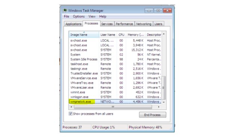
Task: Minimize the Task Manager window
Action: (149, 10)
